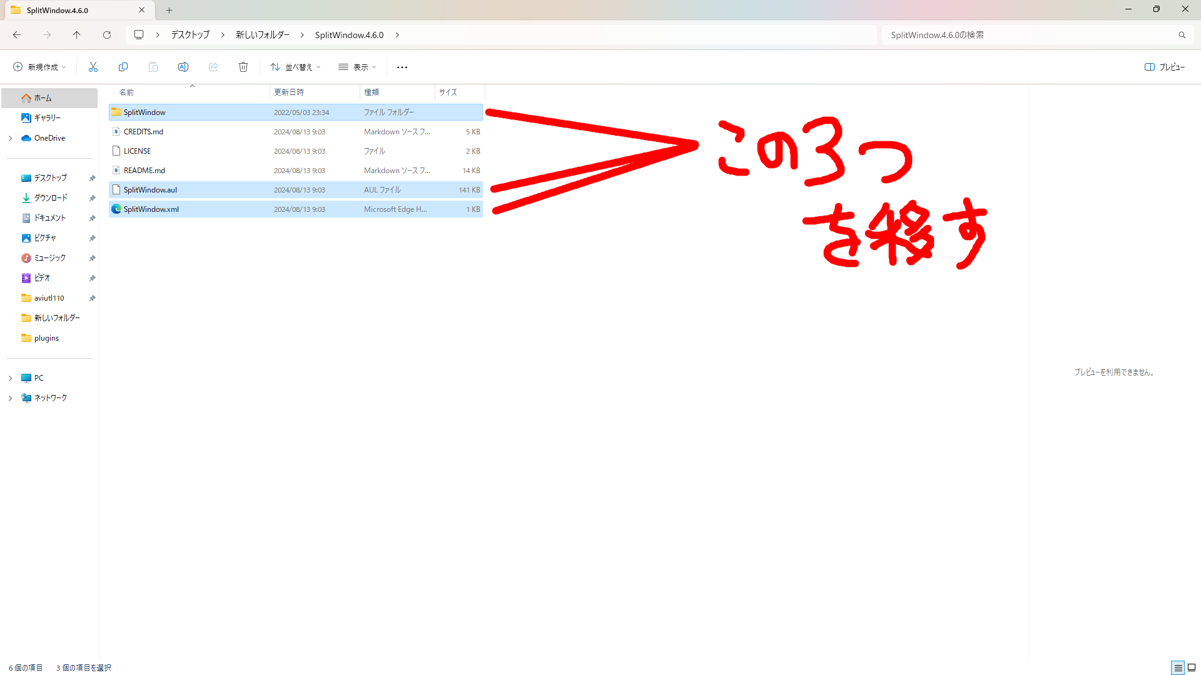The width and height of the screenshot is (1201, 675).
Task: Navigate to デスクトップ via the breadcrumb
Action: 190,35
